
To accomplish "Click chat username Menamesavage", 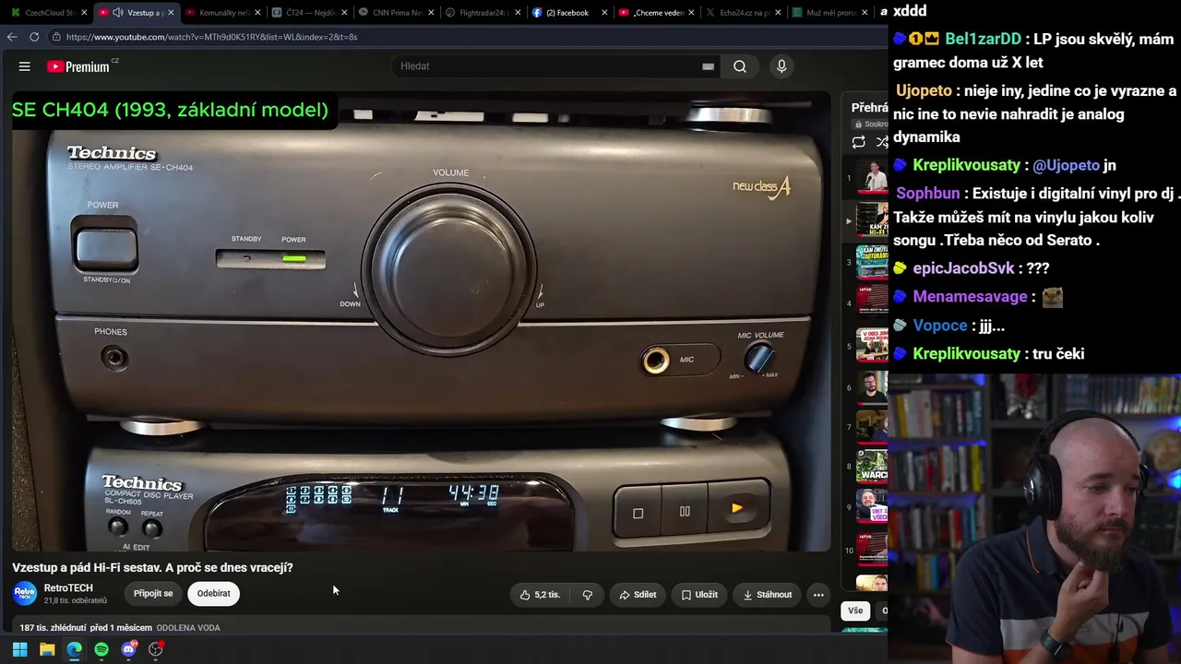I will click(x=970, y=297).
